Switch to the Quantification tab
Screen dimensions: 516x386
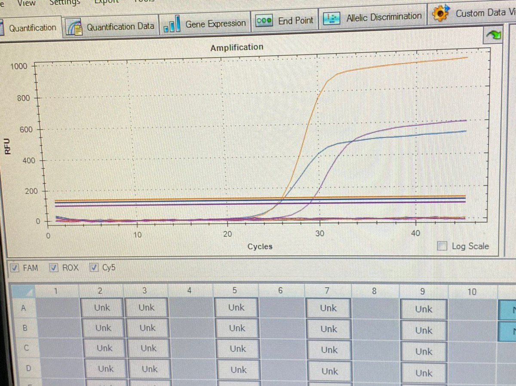click(x=31, y=28)
